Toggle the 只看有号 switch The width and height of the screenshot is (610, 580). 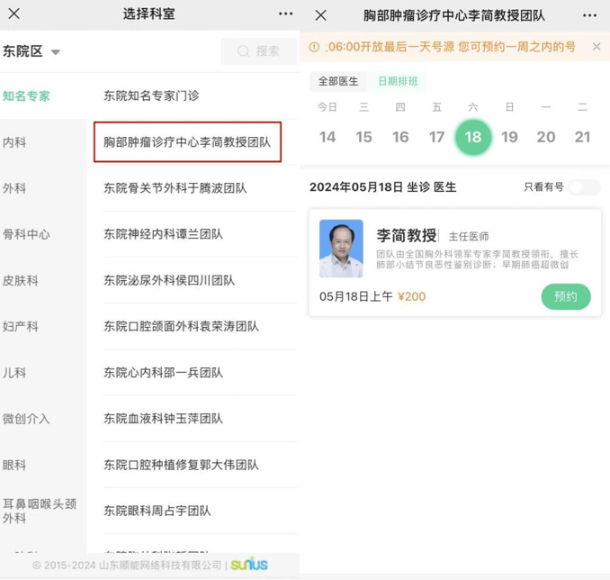pyautogui.click(x=583, y=187)
